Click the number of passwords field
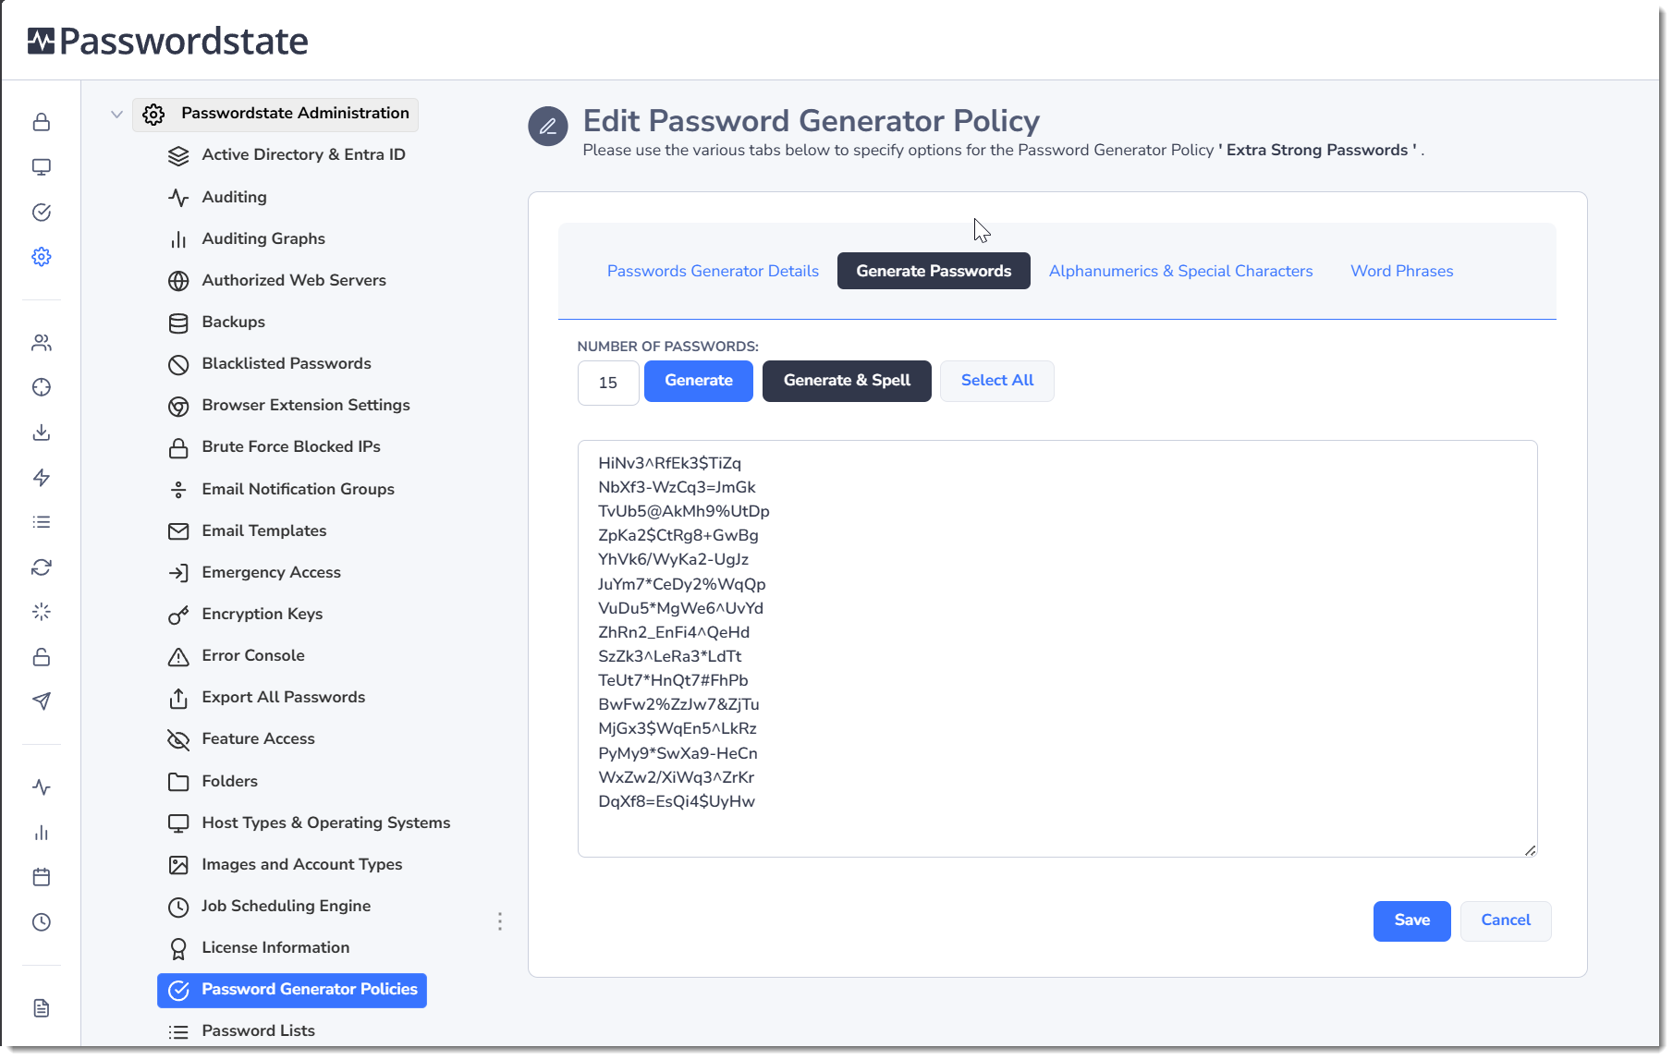1673x1060 pixels. [x=608, y=383]
